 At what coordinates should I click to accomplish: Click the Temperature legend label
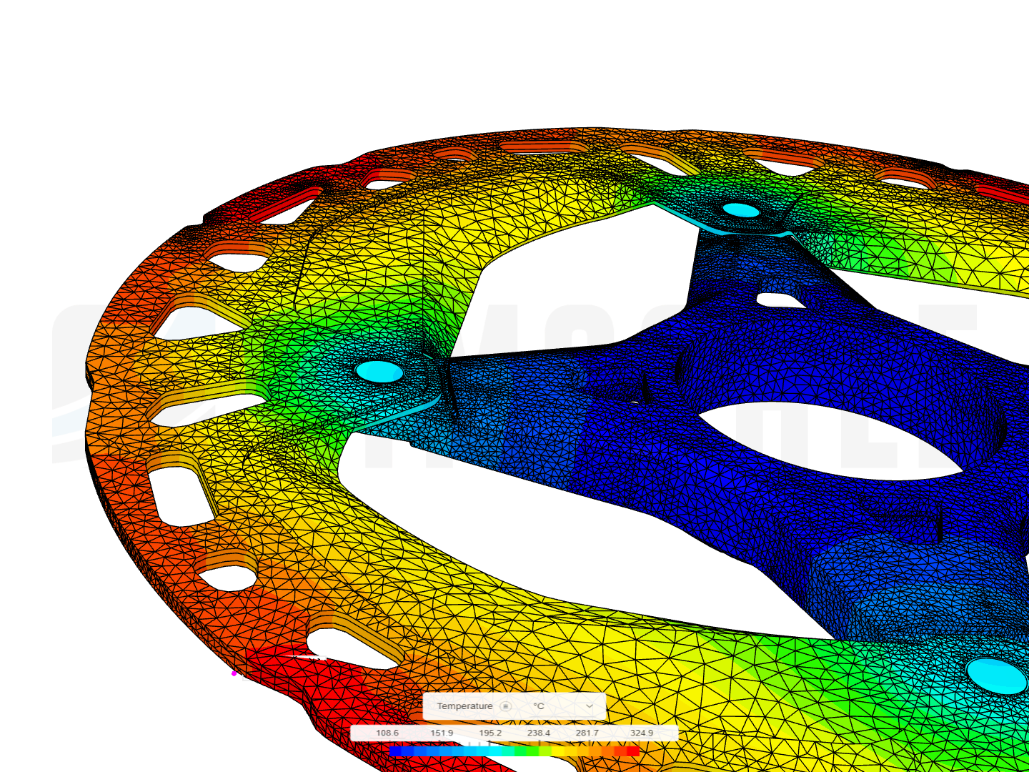coord(464,706)
